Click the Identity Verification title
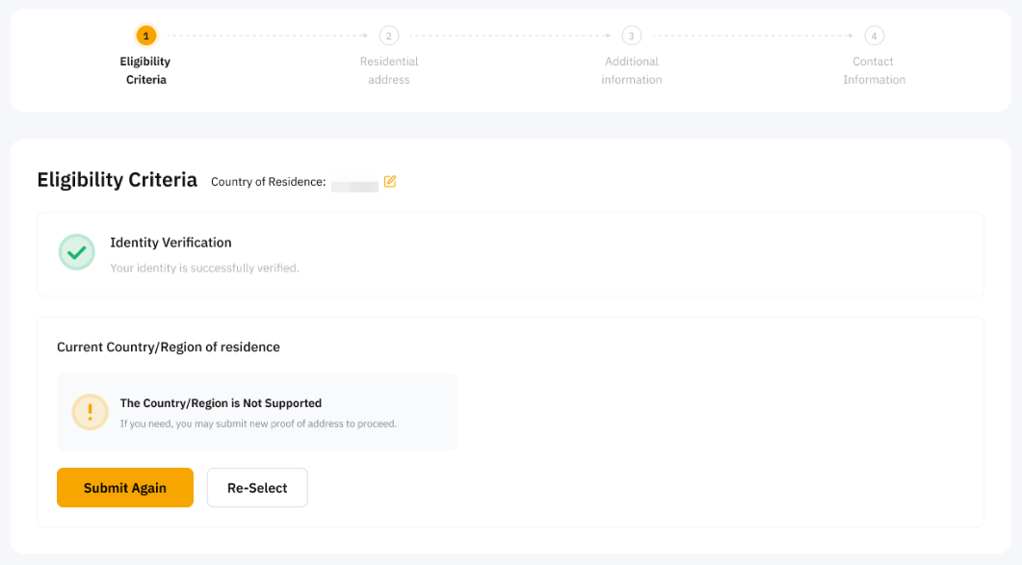The image size is (1022, 565). coord(170,243)
